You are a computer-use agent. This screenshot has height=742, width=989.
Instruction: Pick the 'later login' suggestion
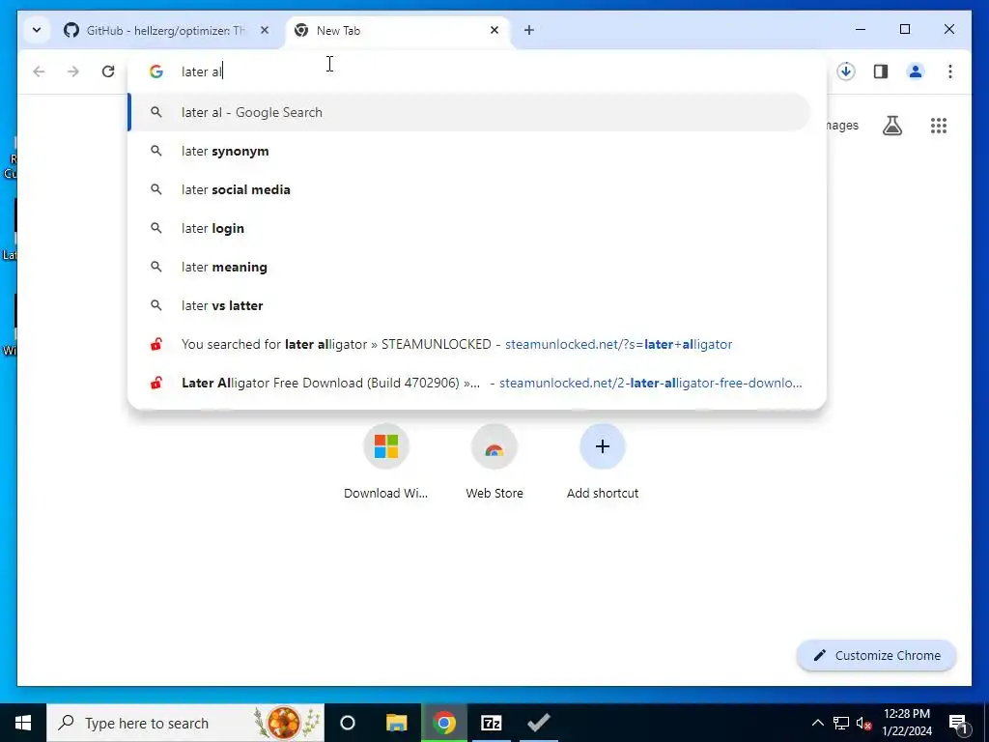pos(470,228)
